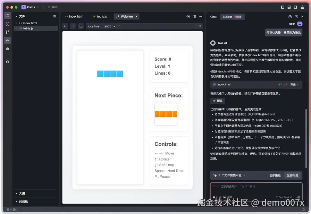Open the Game project dropdown
This screenshot has height=214, width=311.
[30, 7]
